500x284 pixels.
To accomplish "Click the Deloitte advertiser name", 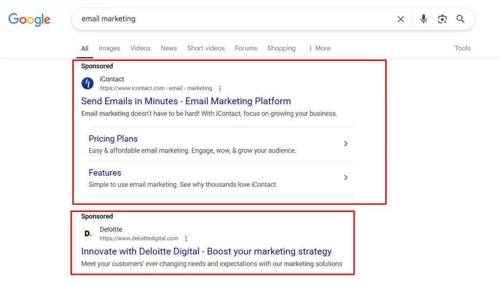I will pyautogui.click(x=111, y=229).
